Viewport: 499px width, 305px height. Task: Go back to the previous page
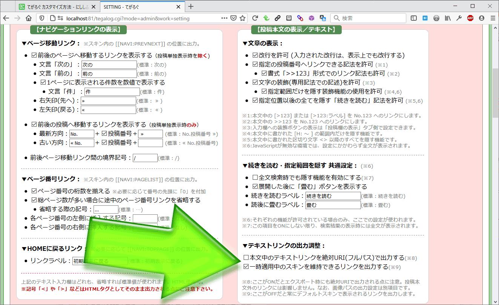pos(6,18)
